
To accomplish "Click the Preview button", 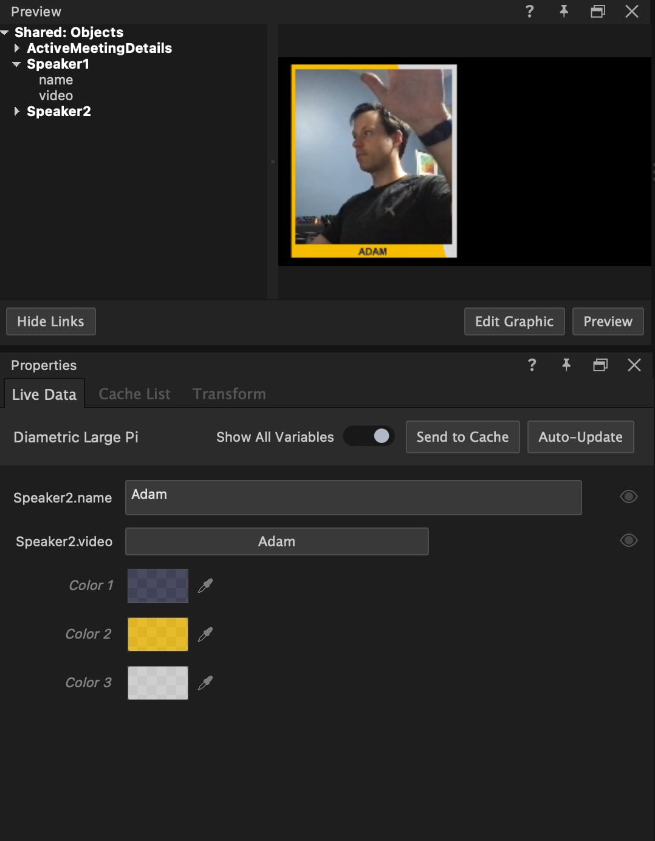I will (x=608, y=321).
